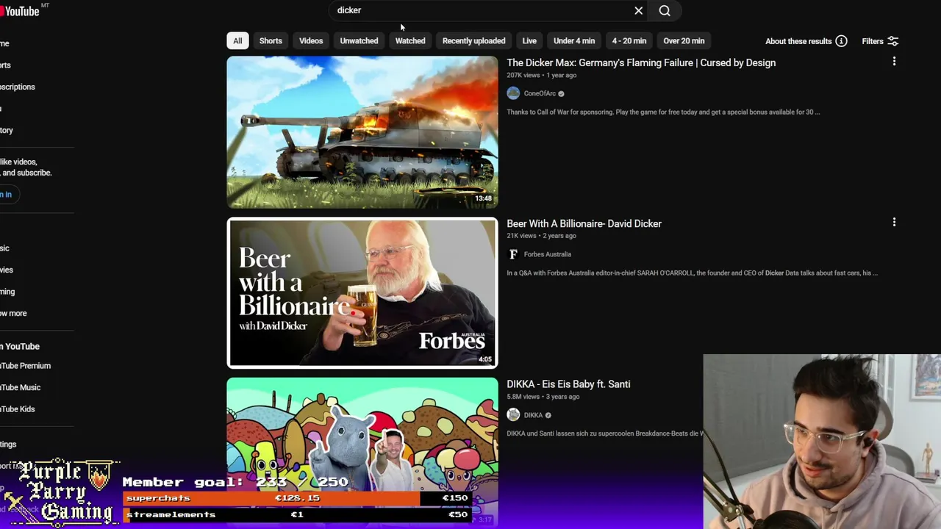The width and height of the screenshot is (941, 529).
Task: Open the DIKKA Eis Eis Baby thumbnail
Action: 362,453
